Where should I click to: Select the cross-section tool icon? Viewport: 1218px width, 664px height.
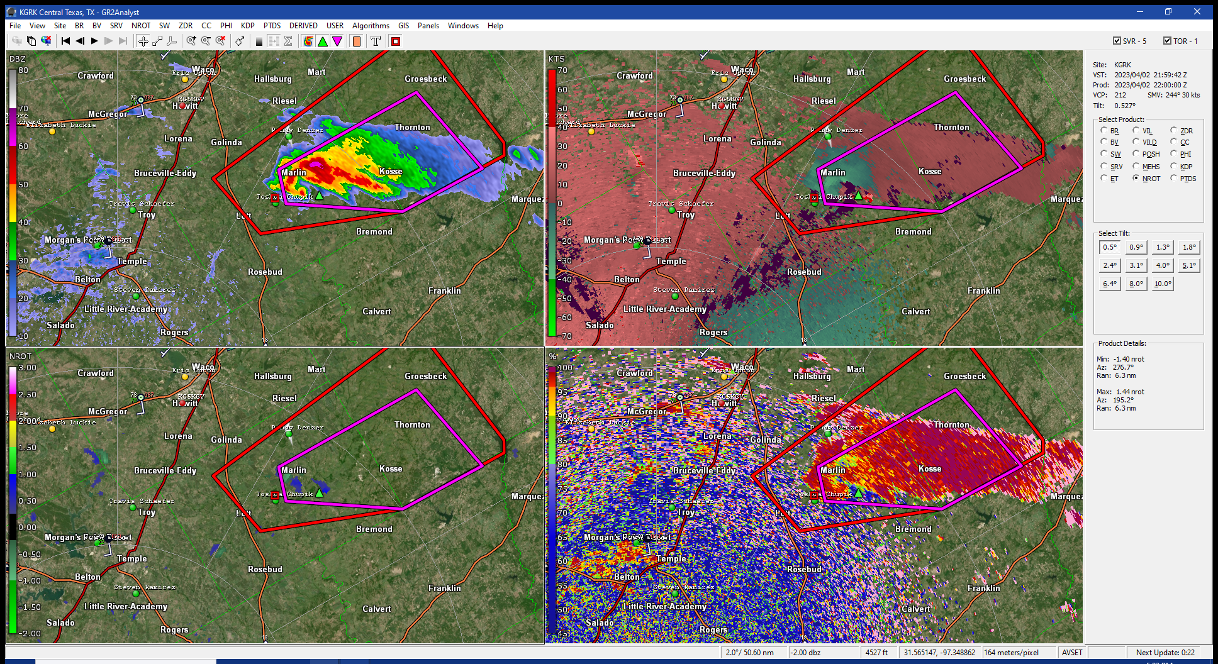pos(171,41)
